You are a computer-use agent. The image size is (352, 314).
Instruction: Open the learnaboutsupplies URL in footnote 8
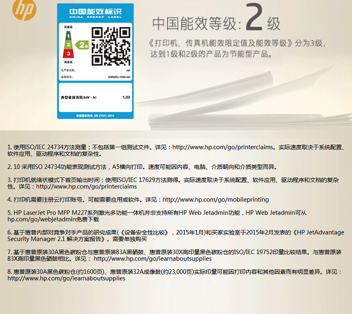click(67, 278)
